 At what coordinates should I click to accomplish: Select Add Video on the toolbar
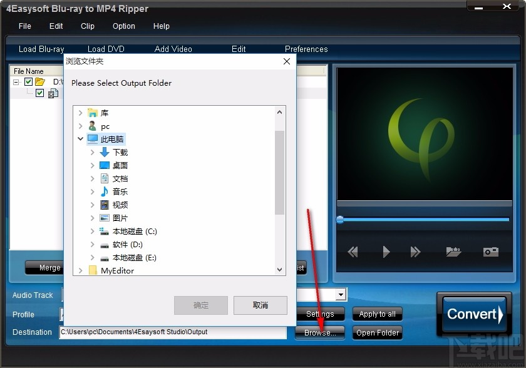click(173, 49)
